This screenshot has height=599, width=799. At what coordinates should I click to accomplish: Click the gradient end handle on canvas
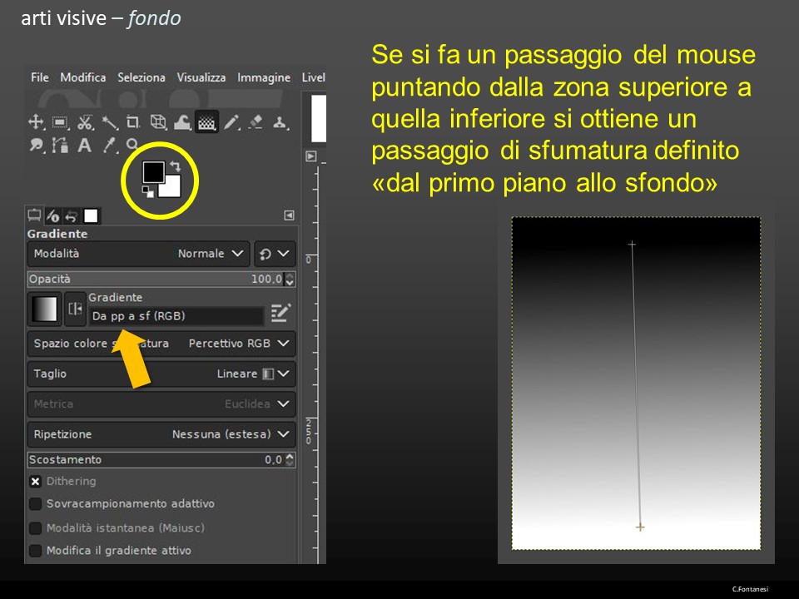[641, 527]
